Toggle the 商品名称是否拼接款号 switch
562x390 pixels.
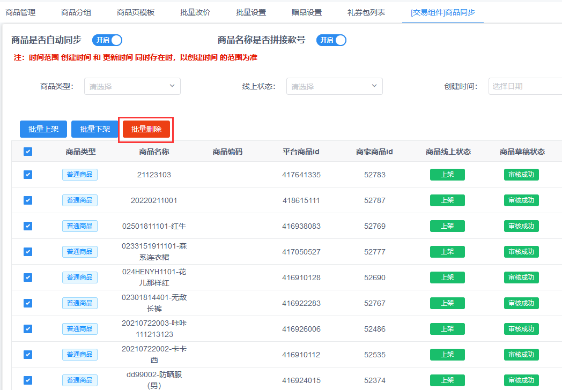pyautogui.click(x=331, y=40)
